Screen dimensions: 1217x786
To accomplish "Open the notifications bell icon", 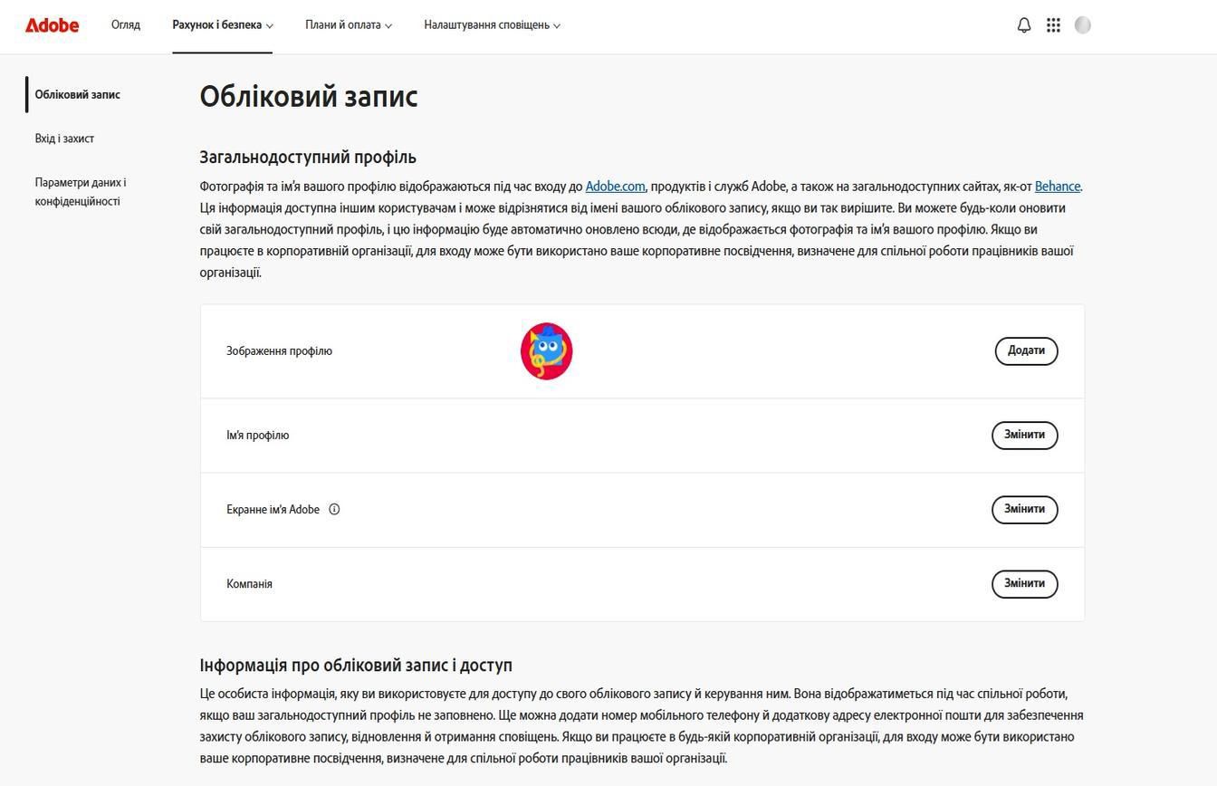I will (x=1023, y=24).
